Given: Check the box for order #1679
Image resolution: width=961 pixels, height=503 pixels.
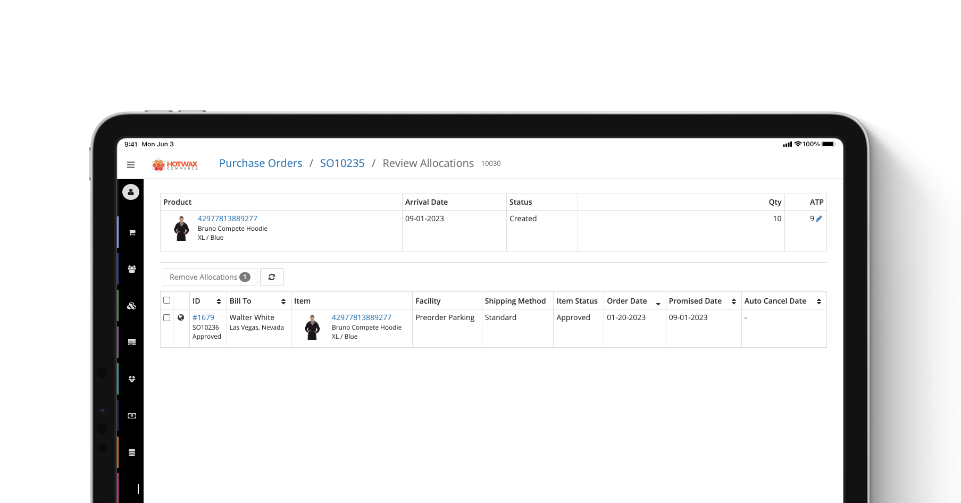Looking at the screenshot, I should click(x=167, y=317).
